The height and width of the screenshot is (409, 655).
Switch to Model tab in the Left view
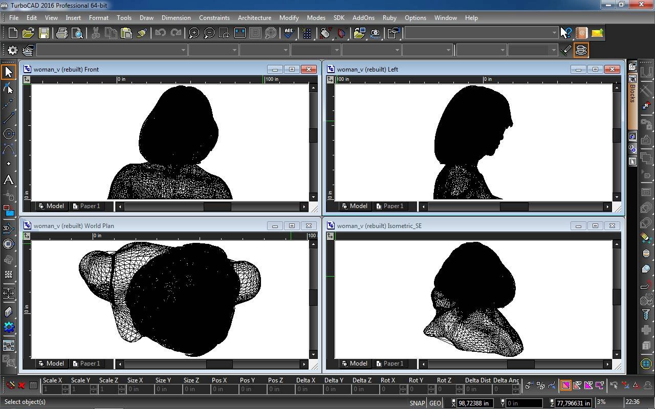[354, 206]
